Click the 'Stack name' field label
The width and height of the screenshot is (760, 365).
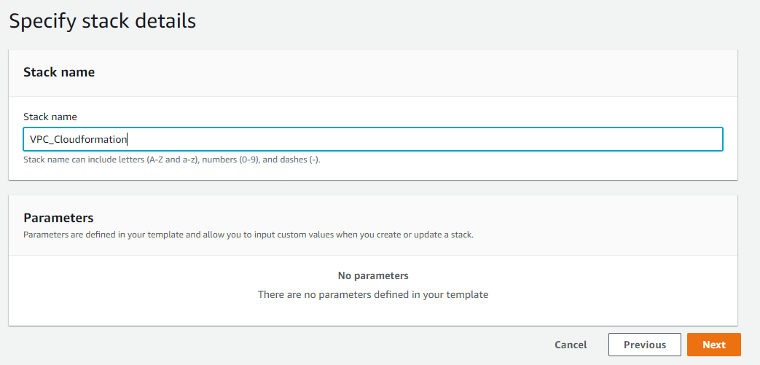(x=50, y=117)
